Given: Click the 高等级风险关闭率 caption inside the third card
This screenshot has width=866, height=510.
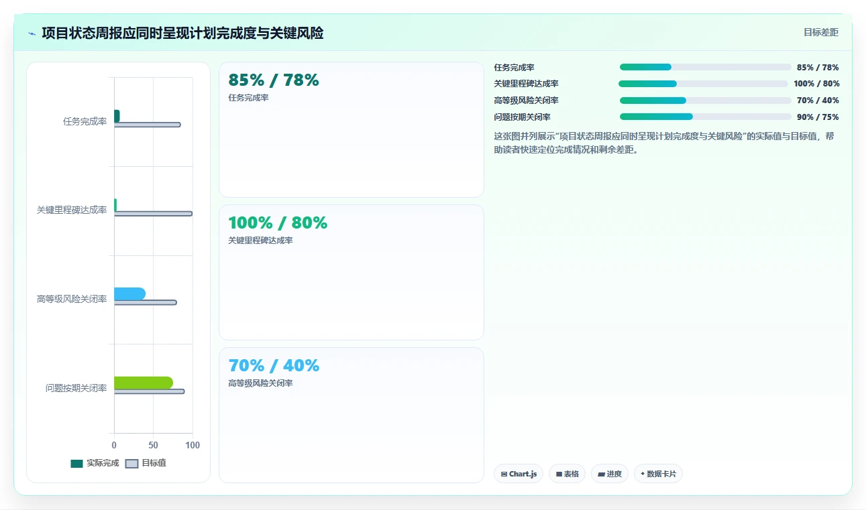Looking at the screenshot, I should click(260, 383).
